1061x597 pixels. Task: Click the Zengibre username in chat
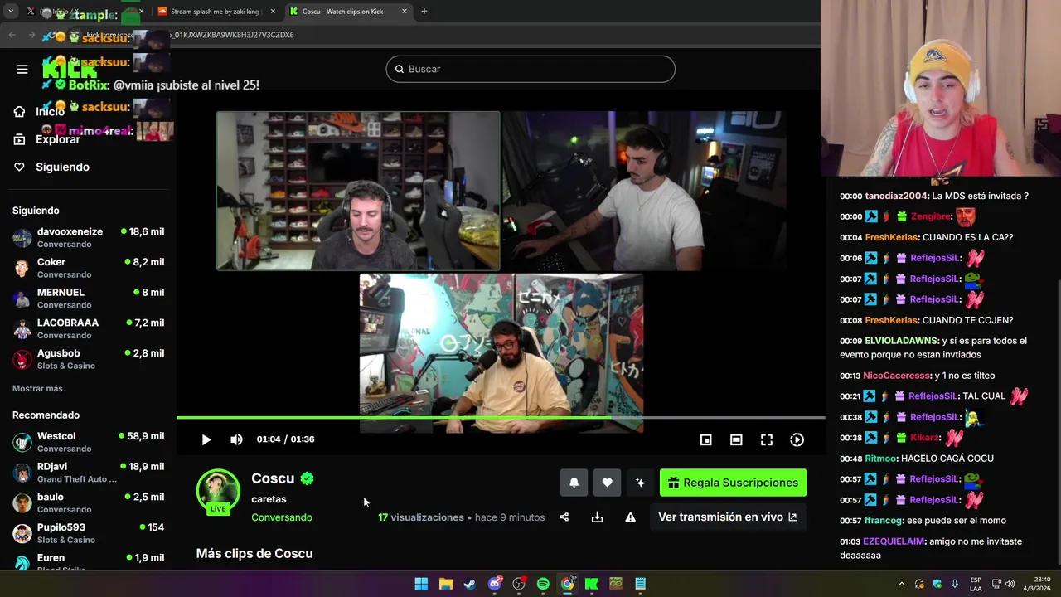[930, 216]
